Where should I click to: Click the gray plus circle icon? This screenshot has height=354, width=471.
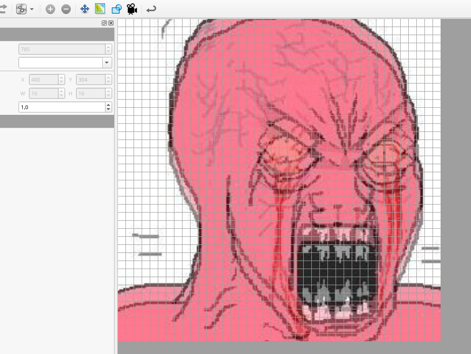(50, 9)
